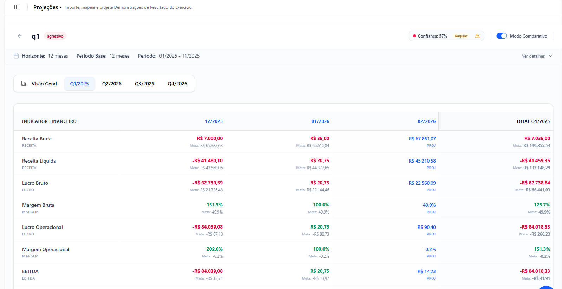Viewport: 562px width, 289px height.
Task: Open the Ver detalhes section
Action: point(533,56)
